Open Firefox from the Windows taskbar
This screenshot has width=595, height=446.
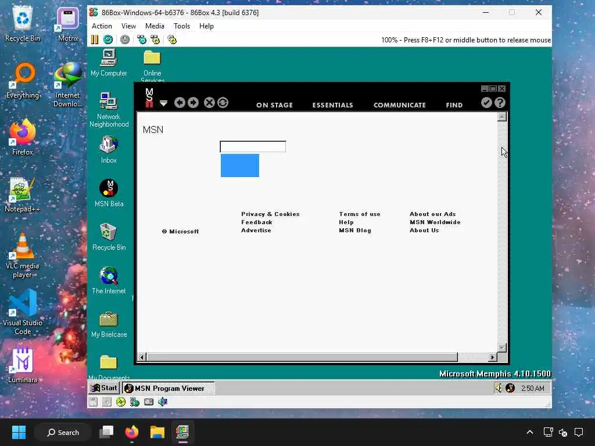pyautogui.click(x=132, y=432)
